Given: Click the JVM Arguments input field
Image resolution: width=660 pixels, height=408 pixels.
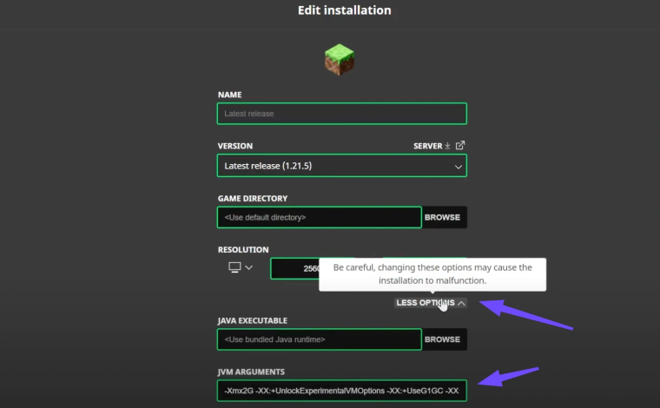Looking at the screenshot, I should point(342,391).
